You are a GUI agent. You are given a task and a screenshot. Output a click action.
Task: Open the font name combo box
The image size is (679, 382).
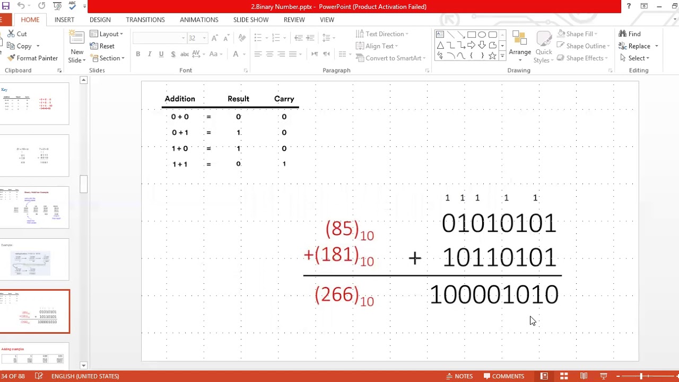tap(159, 38)
